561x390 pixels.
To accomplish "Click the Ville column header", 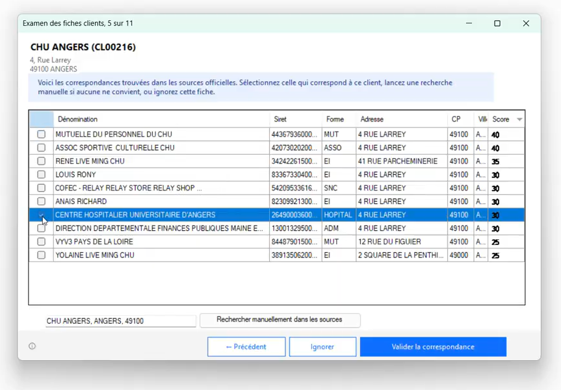I will tap(481, 119).
